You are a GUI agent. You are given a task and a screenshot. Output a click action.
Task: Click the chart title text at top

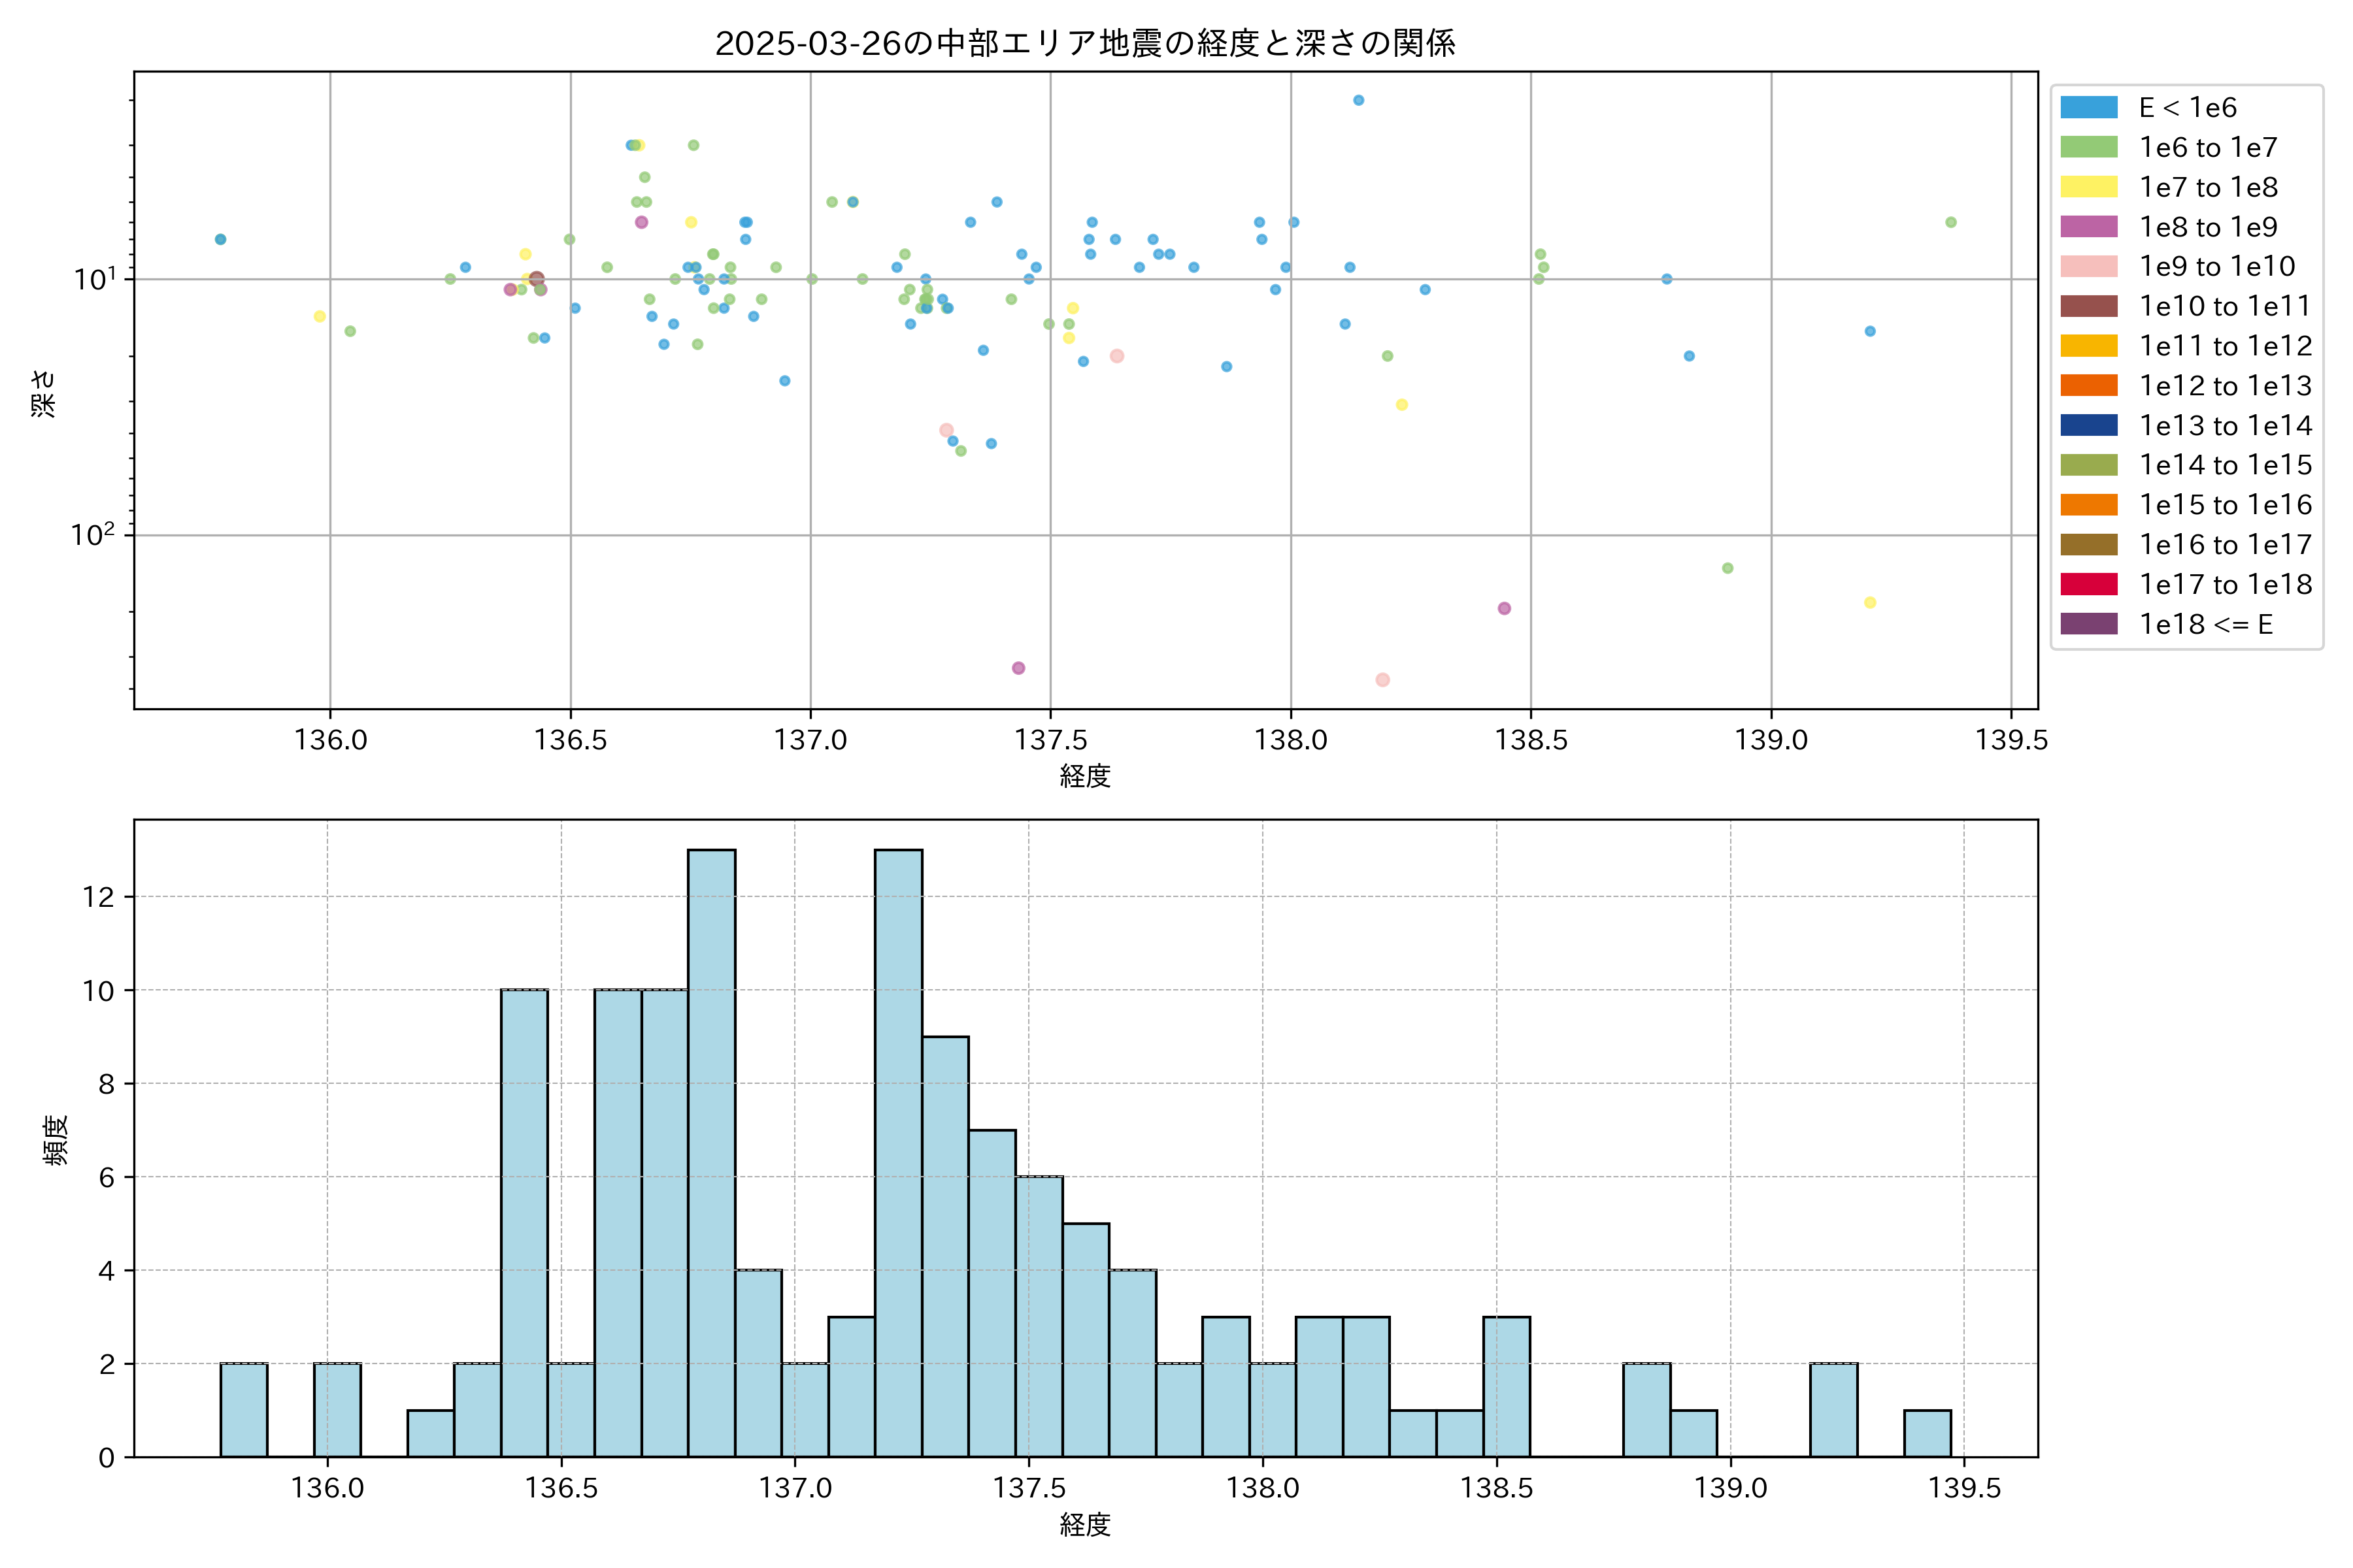click(1084, 43)
